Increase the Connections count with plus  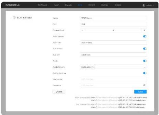coord(144,30)
